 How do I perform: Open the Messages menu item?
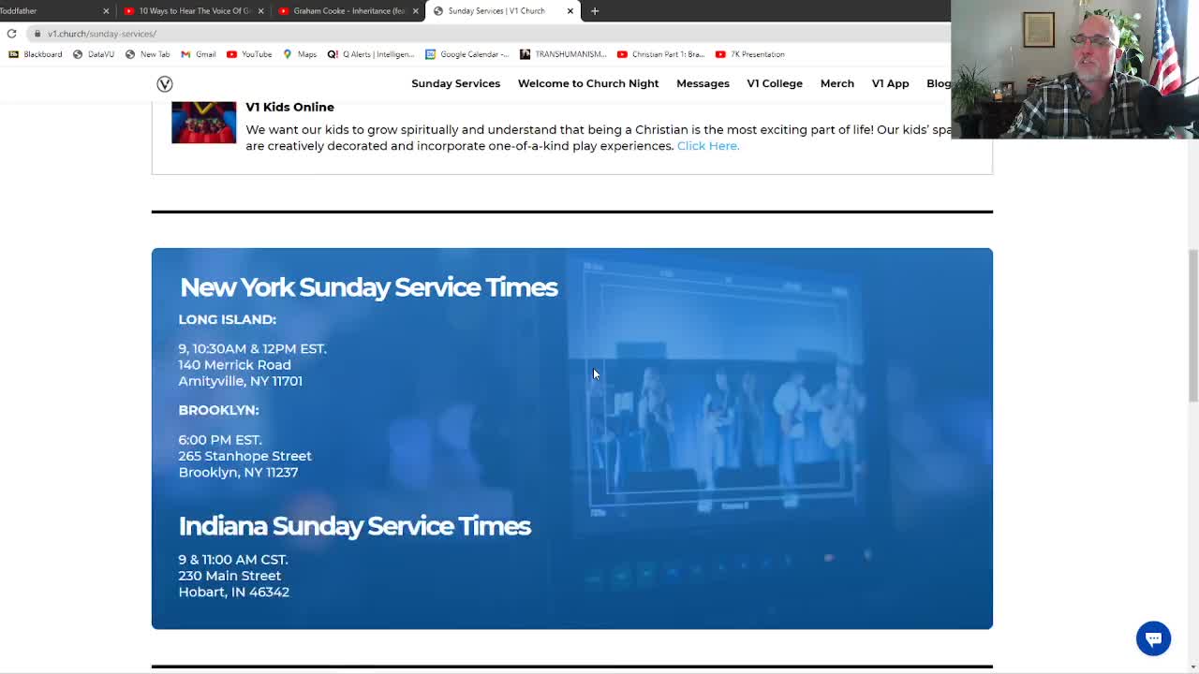[x=703, y=83]
